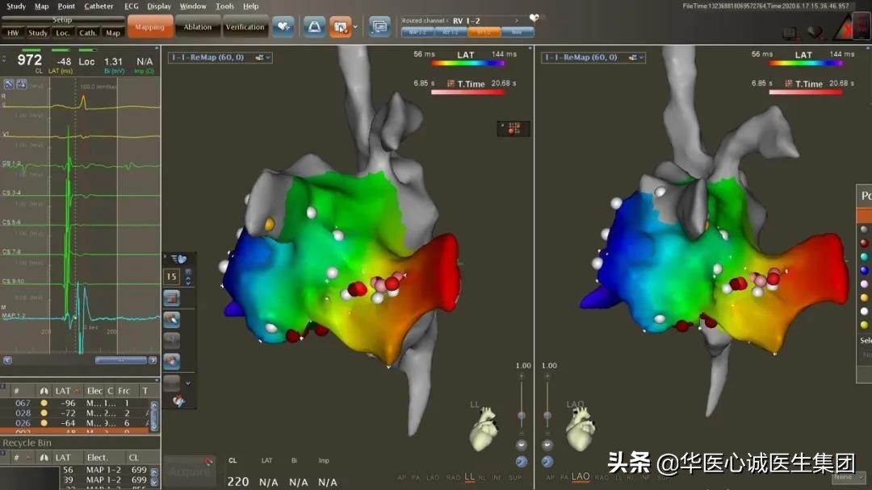Screen dimensions: 872x490
Task: Select the RAO view in left map
Action: [453, 477]
